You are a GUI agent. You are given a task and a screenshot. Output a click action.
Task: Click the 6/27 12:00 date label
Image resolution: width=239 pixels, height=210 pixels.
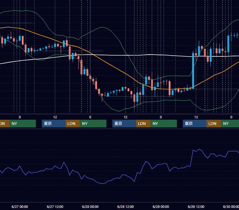55,206
